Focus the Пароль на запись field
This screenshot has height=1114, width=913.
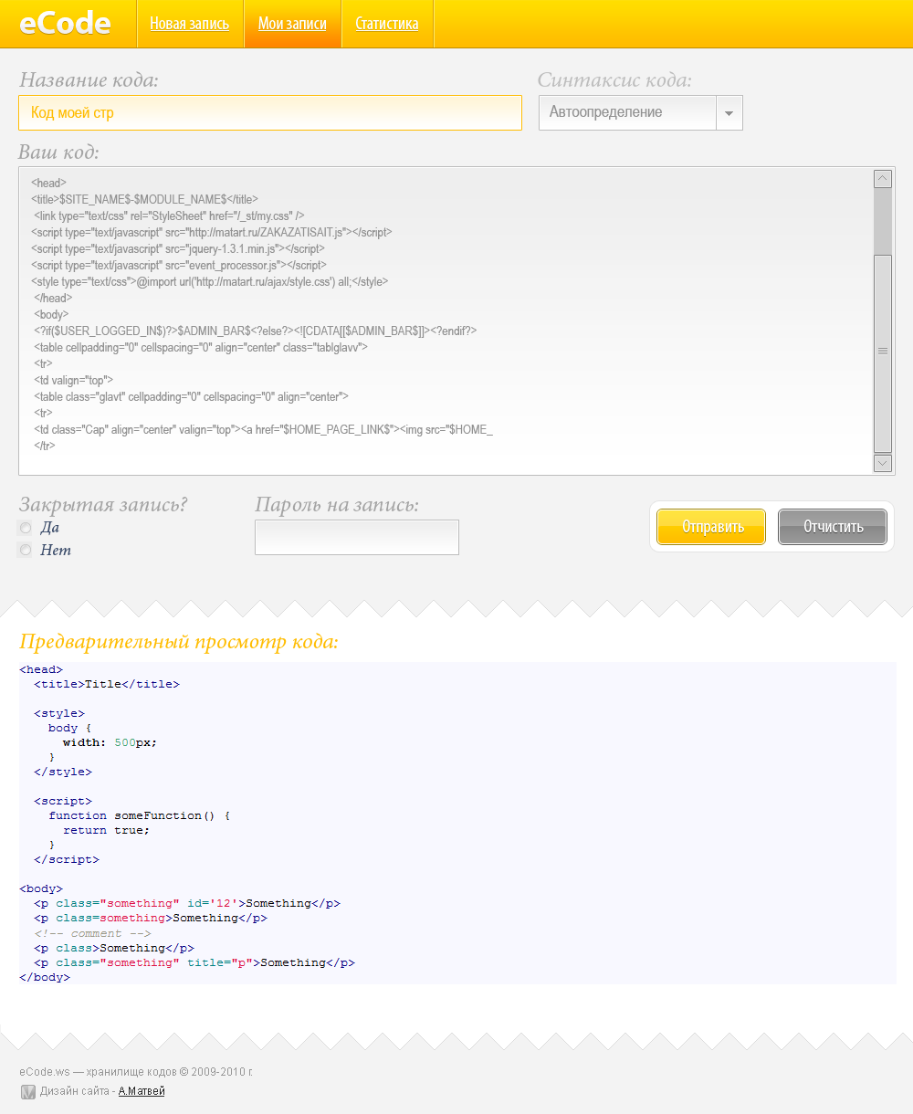(356, 537)
